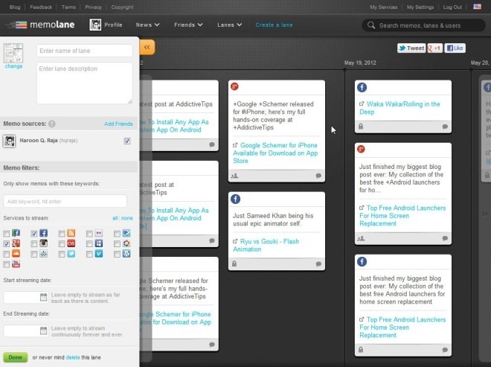The width and height of the screenshot is (491, 367).
Task: Click change lane image link
Action: [x=13, y=66]
